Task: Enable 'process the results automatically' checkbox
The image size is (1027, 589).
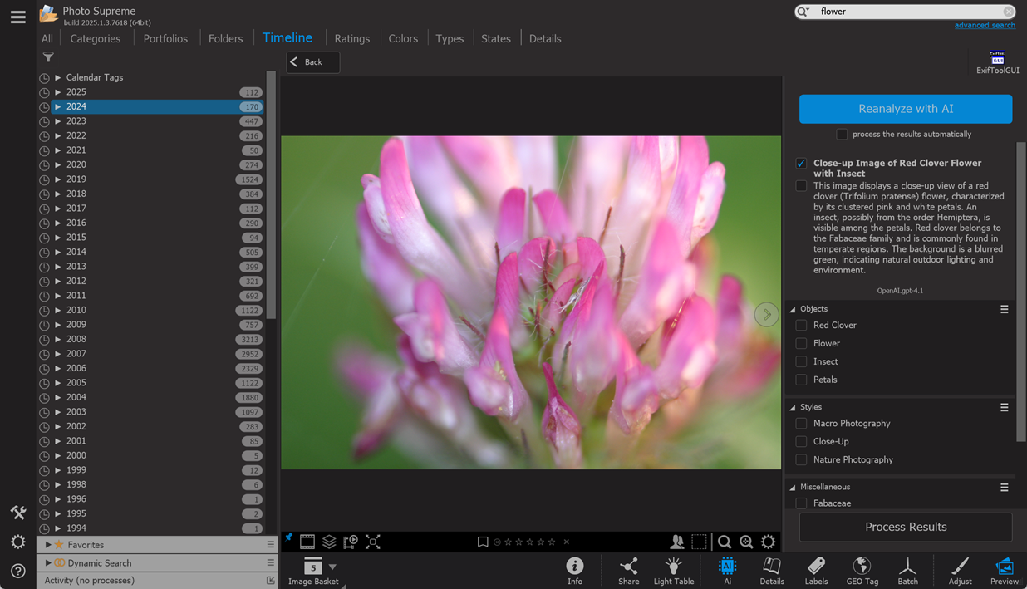Action: point(842,134)
